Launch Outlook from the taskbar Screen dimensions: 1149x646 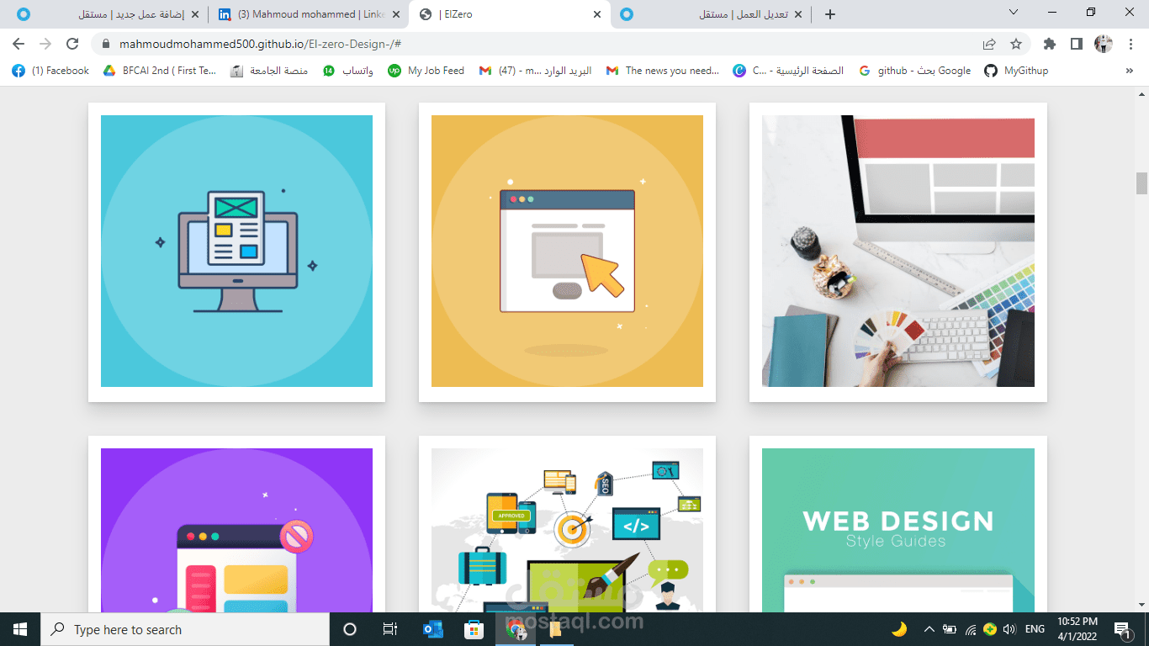432,629
